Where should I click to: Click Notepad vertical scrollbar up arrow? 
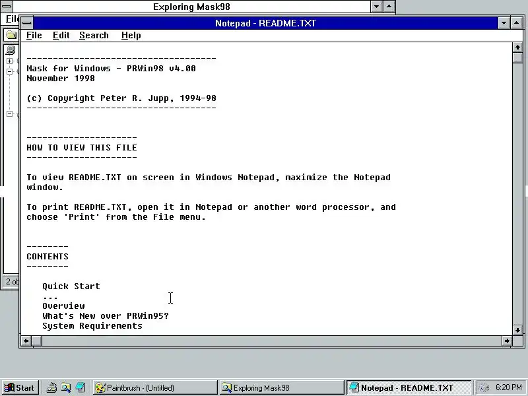click(x=517, y=48)
